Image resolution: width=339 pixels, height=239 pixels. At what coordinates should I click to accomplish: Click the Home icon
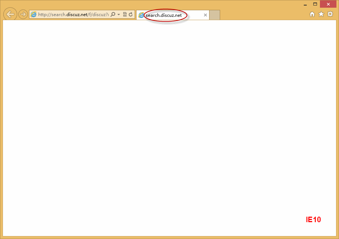tap(312, 14)
